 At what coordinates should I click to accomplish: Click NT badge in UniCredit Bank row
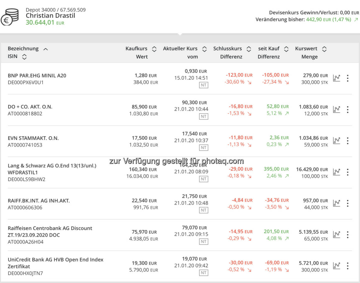(x=203, y=273)
